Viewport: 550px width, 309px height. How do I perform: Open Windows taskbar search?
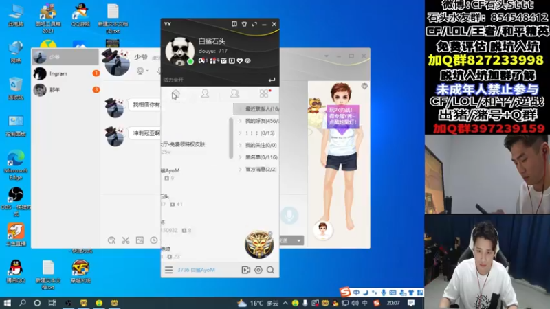(22, 303)
